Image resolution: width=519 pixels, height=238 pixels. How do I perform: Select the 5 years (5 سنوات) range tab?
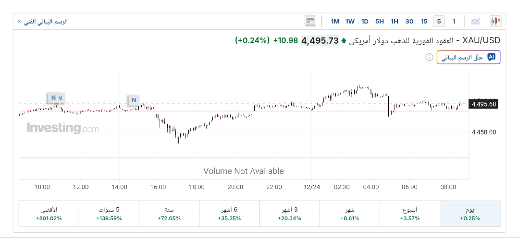[x=109, y=214]
